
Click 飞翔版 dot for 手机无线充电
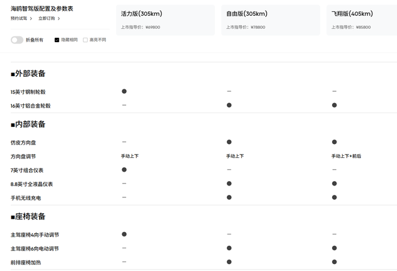click(x=334, y=197)
